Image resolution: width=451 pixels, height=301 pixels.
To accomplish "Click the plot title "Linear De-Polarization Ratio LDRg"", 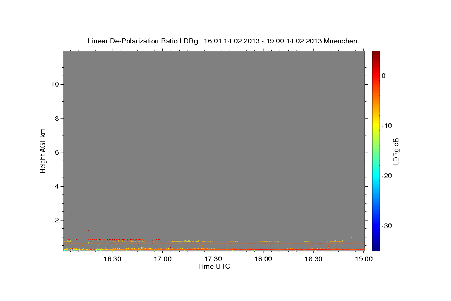I will (x=143, y=41).
